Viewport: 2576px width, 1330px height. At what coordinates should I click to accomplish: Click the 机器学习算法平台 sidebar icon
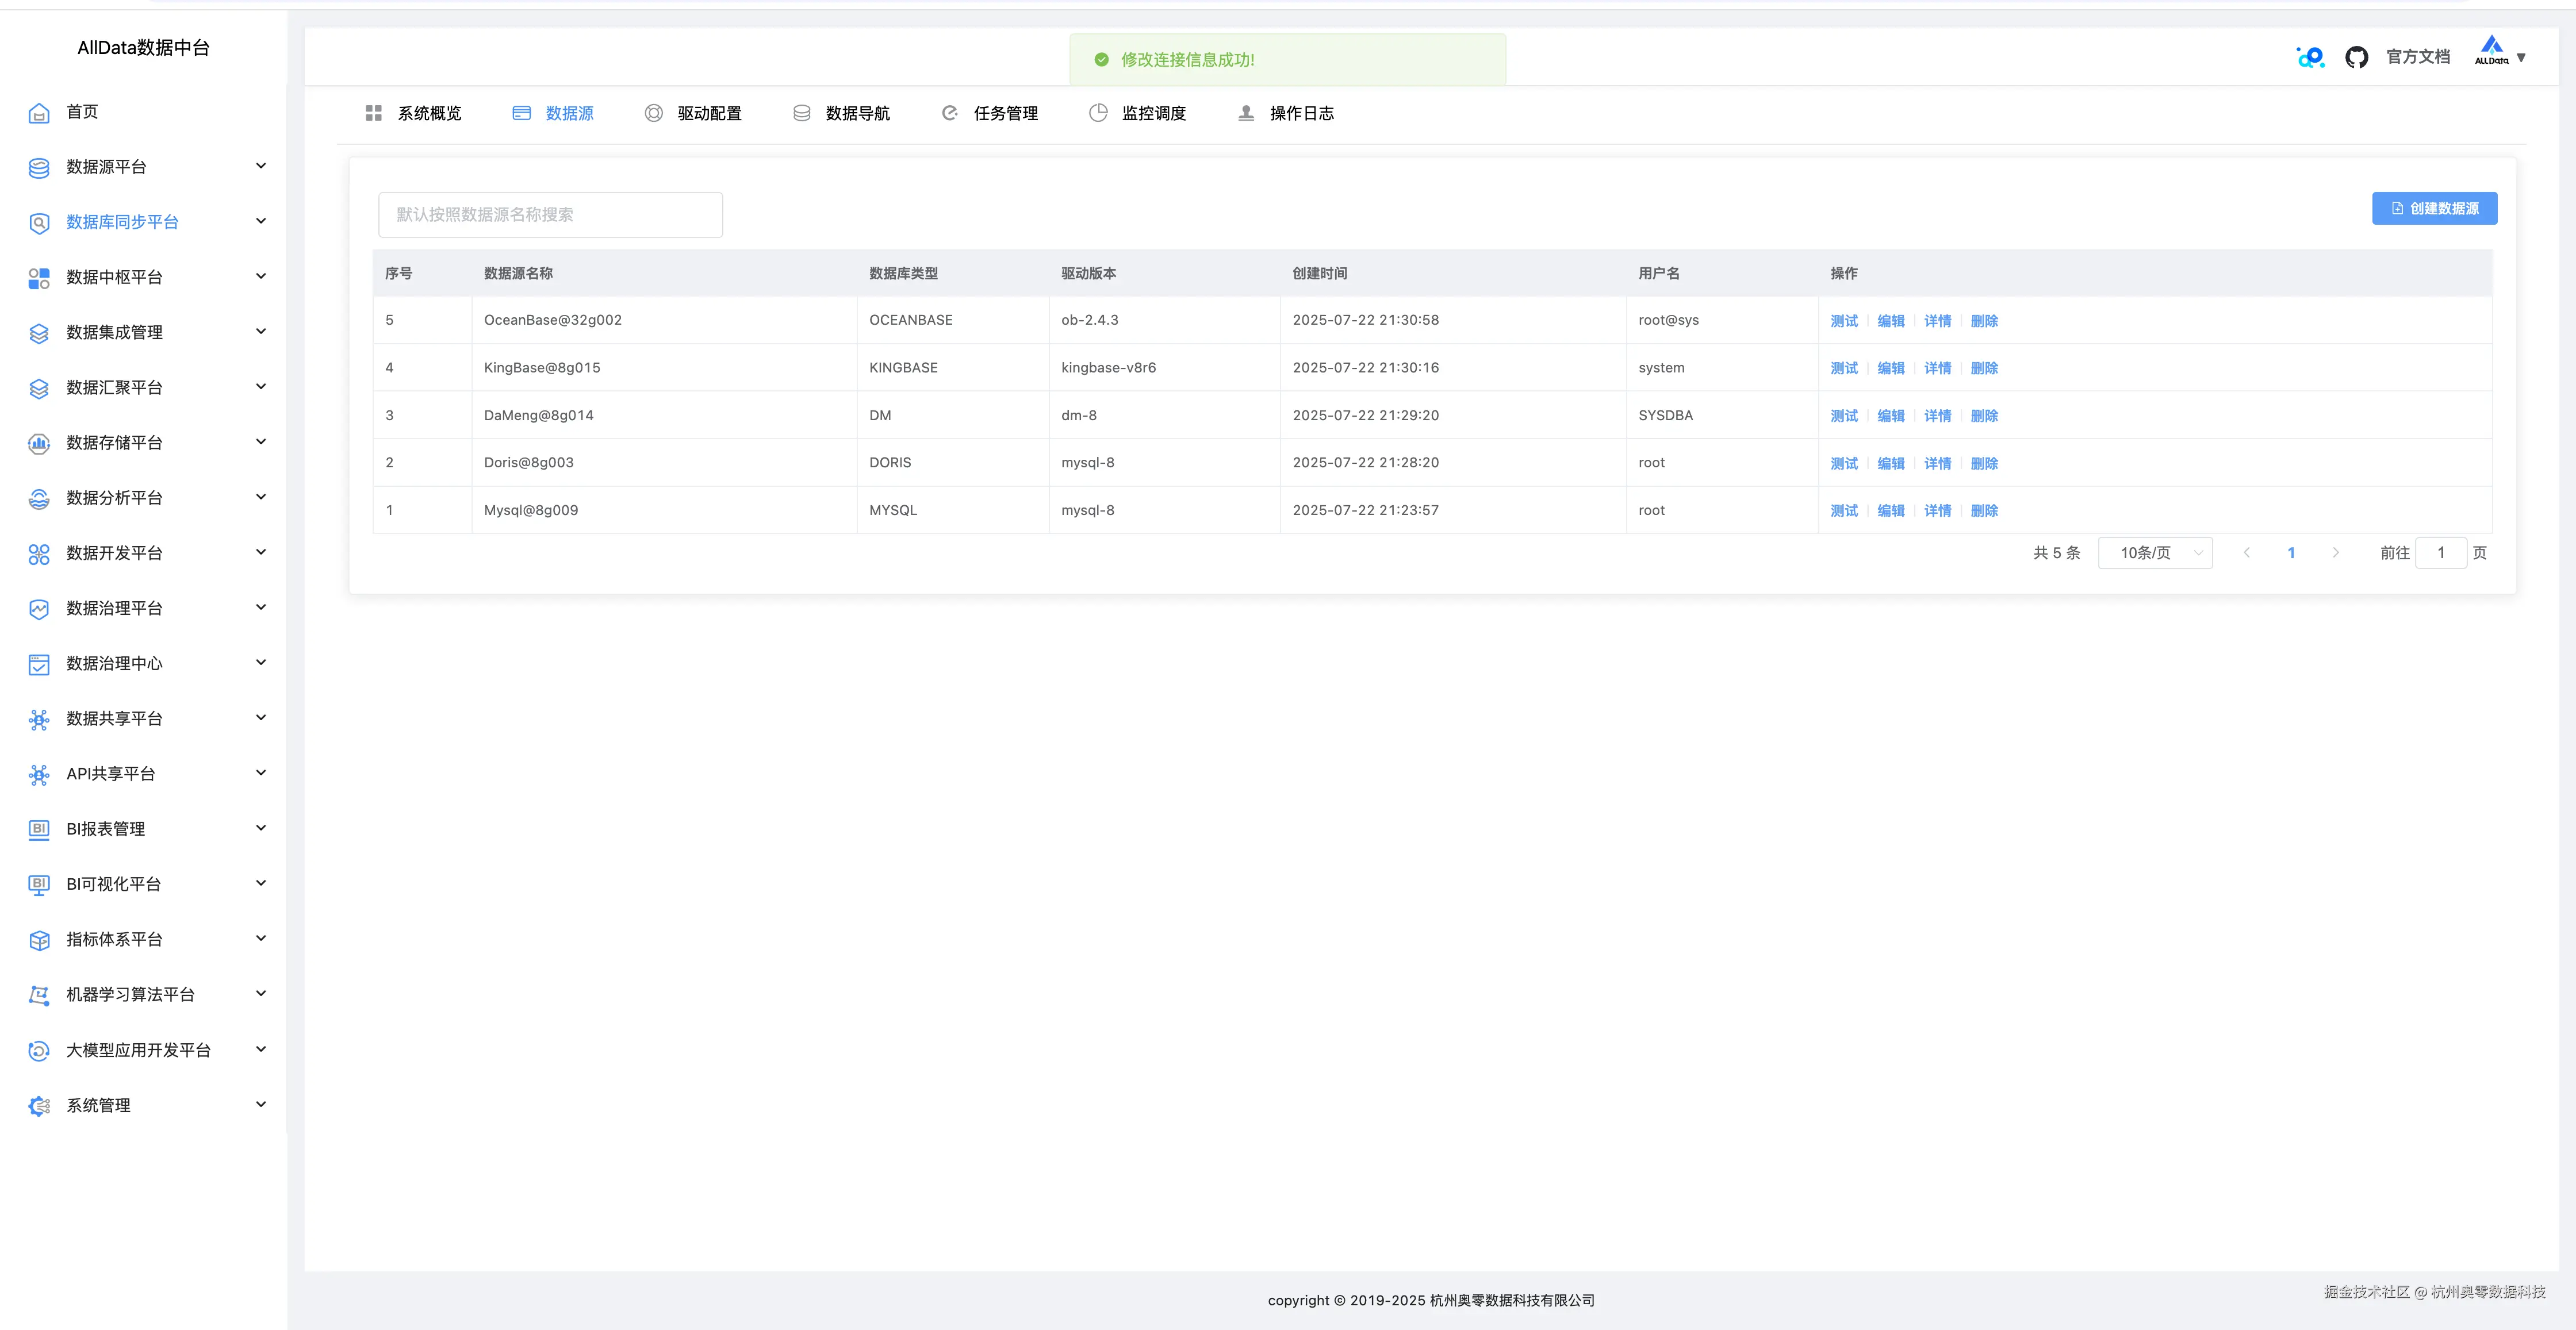click(x=39, y=995)
